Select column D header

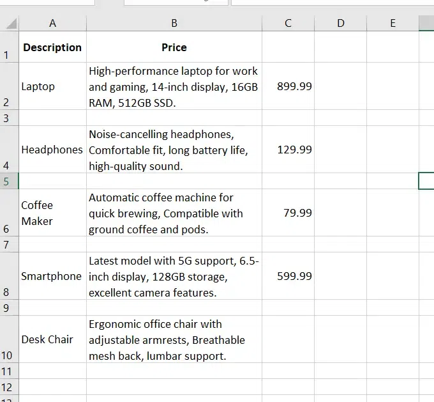[340, 23]
